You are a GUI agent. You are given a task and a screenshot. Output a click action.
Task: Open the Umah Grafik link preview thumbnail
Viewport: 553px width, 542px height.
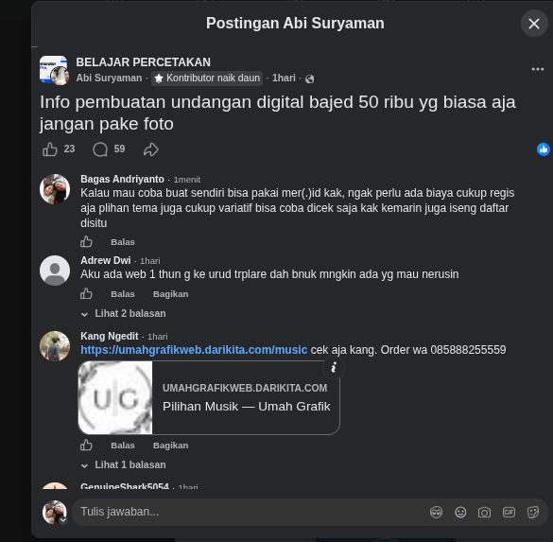[115, 397]
